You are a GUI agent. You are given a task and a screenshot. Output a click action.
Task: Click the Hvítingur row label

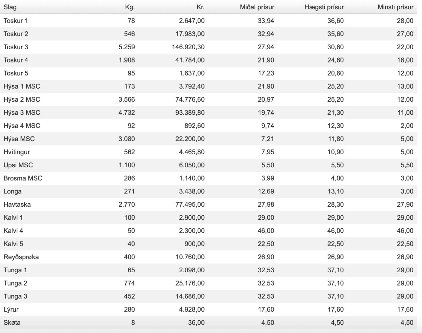point(17,152)
